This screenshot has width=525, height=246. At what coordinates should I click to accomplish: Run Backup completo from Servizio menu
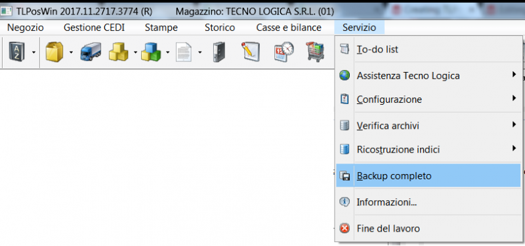(x=429, y=175)
